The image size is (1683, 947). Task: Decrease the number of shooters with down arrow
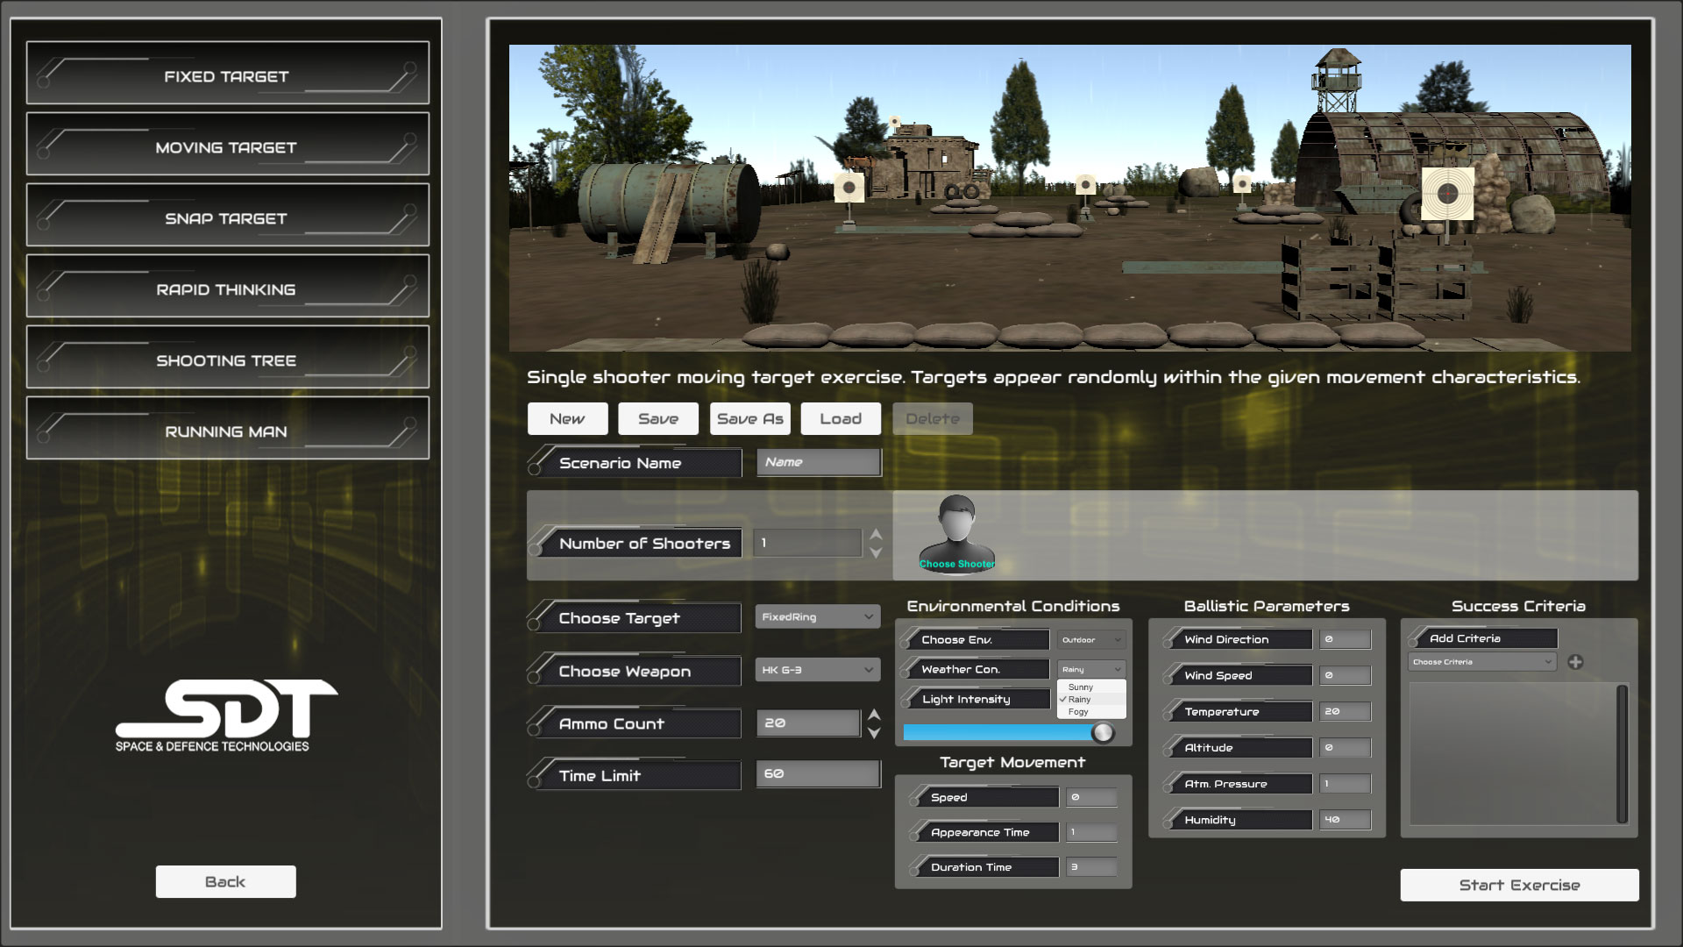pyautogui.click(x=876, y=553)
